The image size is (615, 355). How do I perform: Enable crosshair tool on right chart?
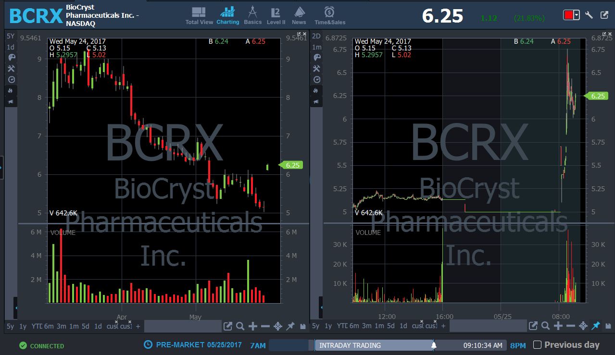tap(583, 326)
